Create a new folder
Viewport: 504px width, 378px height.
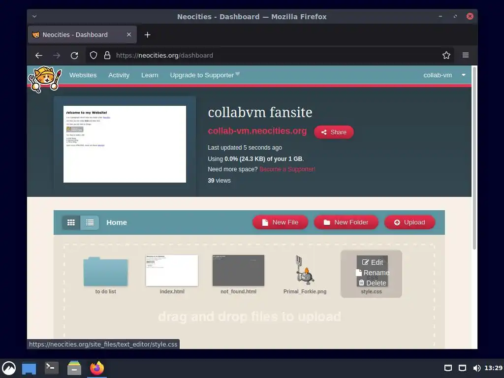[x=346, y=222]
